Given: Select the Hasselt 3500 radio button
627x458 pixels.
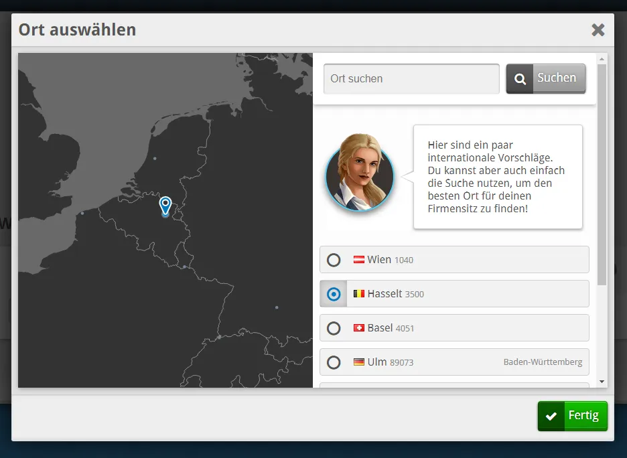Looking at the screenshot, I should pos(334,294).
